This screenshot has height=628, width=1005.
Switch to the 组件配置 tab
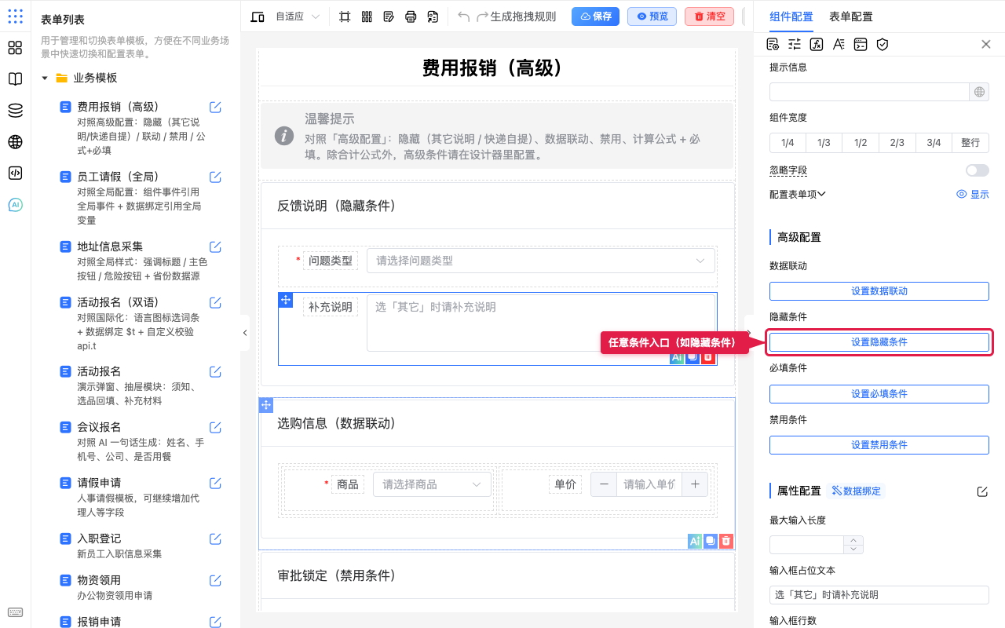coord(791,16)
